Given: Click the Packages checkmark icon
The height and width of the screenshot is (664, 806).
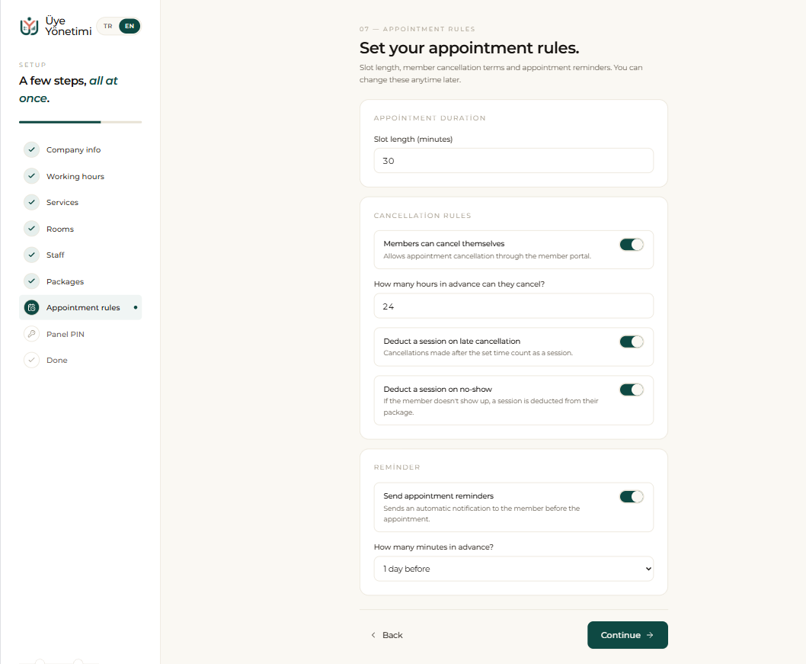Looking at the screenshot, I should [31, 281].
